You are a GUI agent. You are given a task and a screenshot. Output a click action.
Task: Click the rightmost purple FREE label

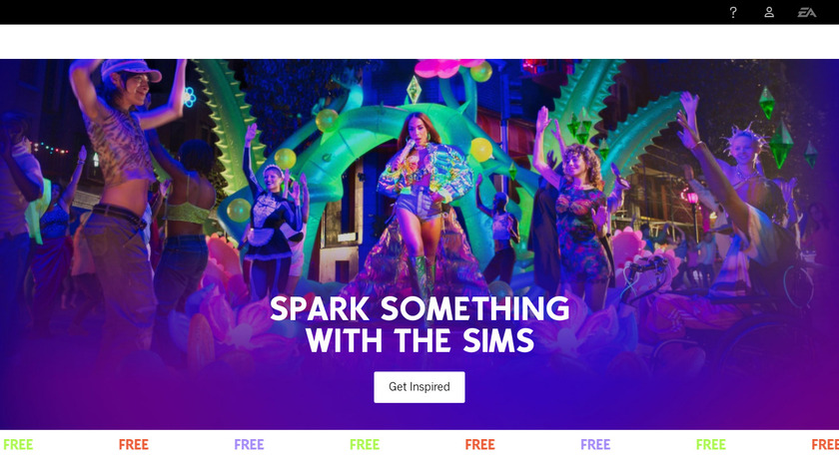coord(595,445)
